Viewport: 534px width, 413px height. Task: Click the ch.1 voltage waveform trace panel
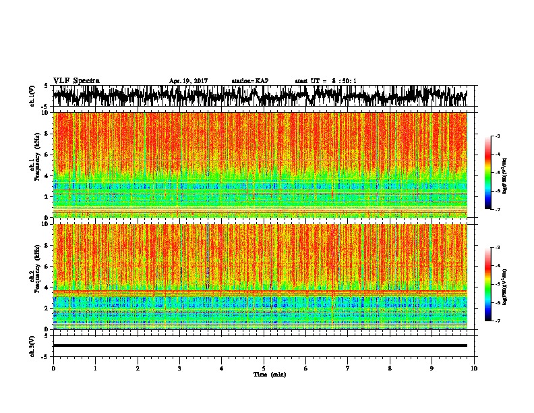pos(264,96)
